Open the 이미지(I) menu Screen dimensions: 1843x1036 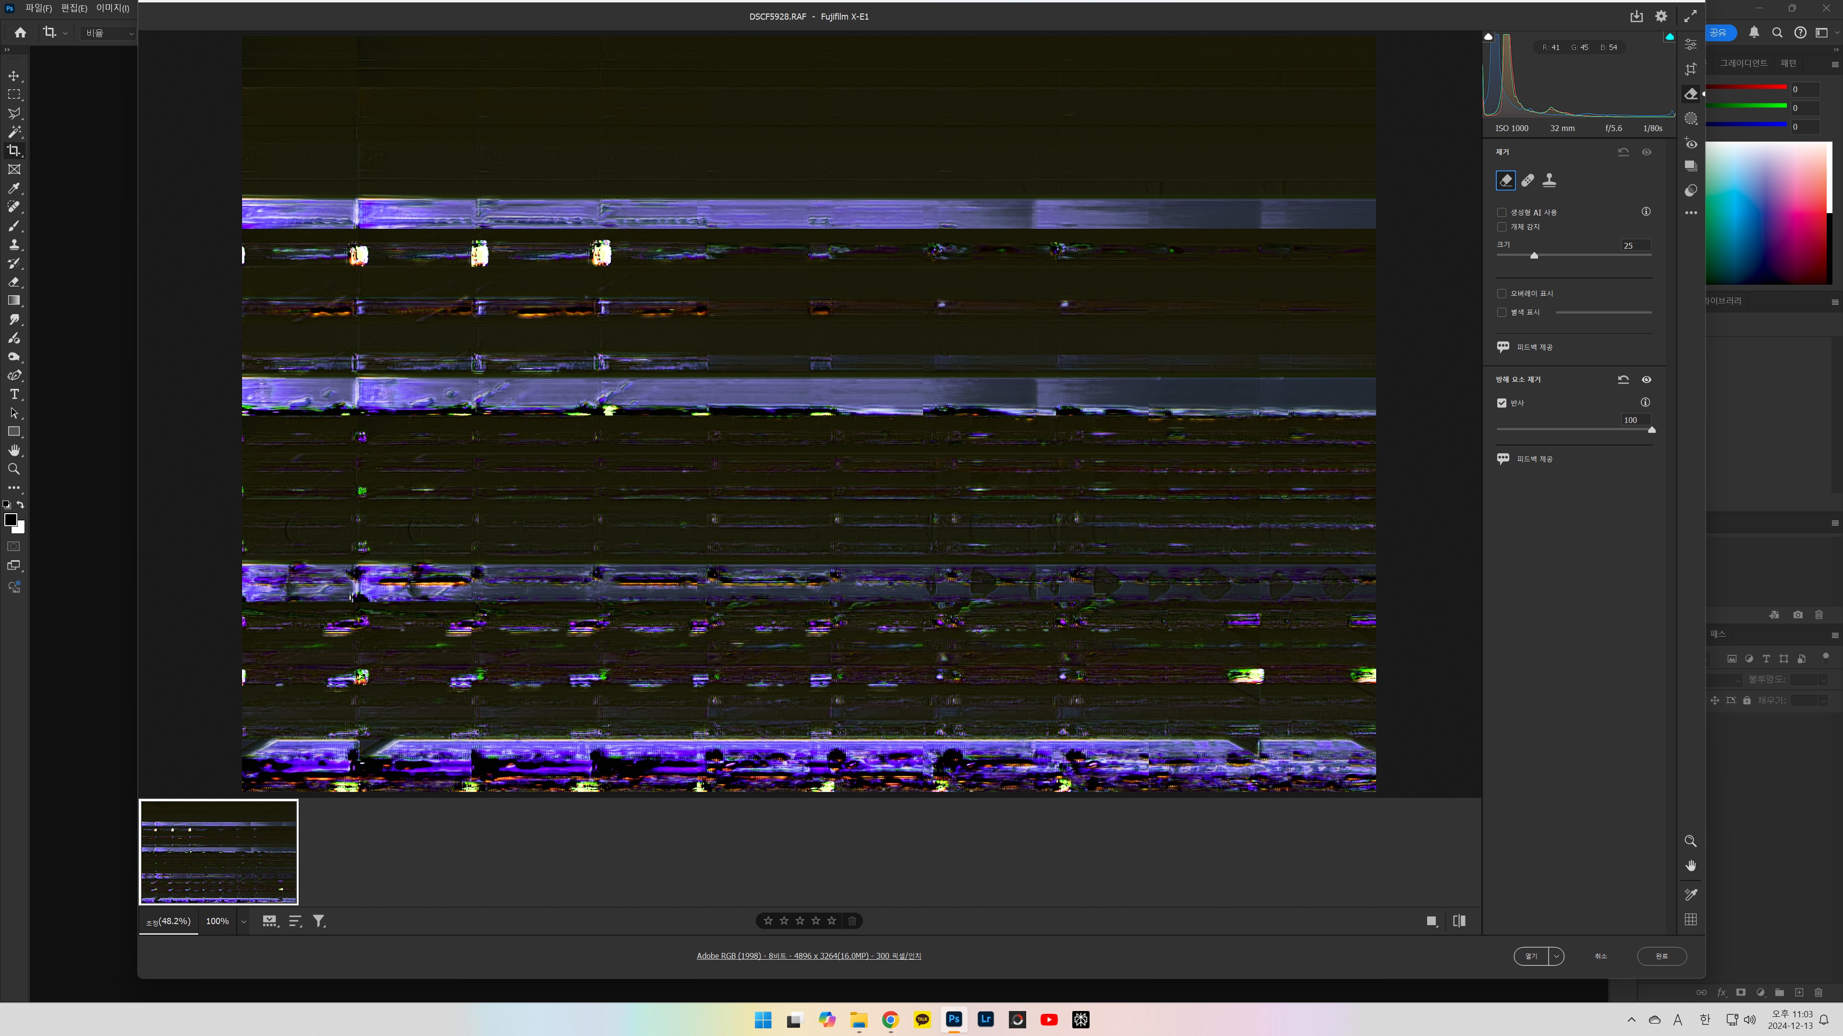[111, 8]
